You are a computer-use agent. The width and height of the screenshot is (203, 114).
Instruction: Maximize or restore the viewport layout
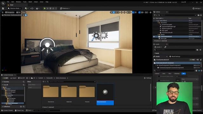150,12
